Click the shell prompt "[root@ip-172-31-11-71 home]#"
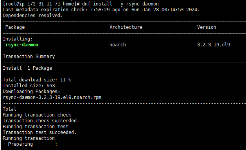Screen dimensions: 246x150 [x=41, y=4]
